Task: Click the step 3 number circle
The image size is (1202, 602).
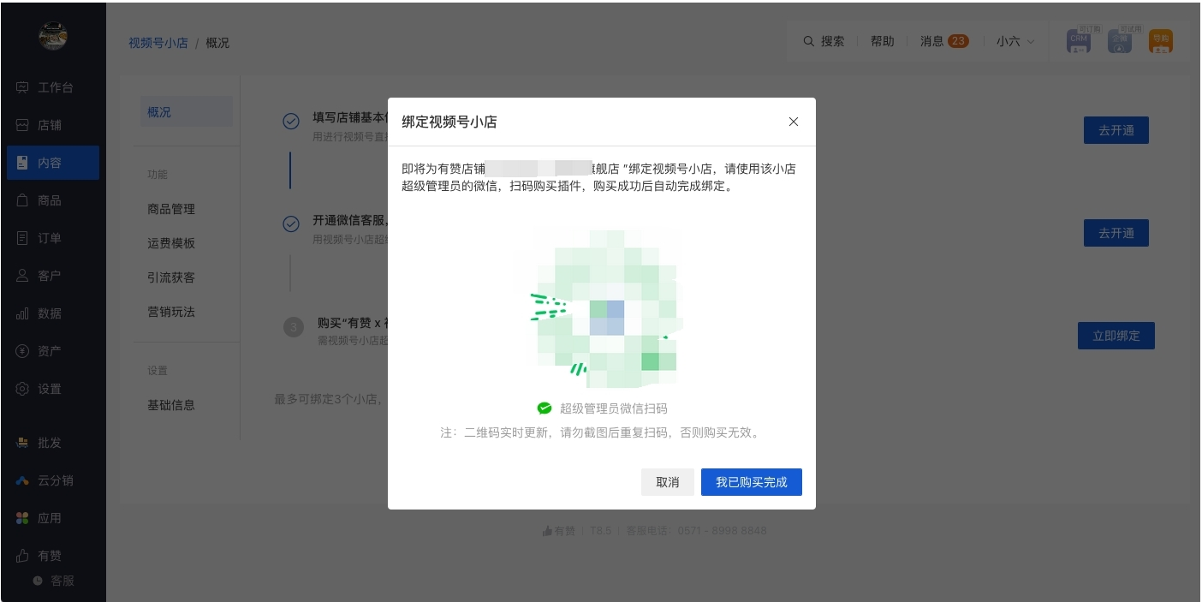Action: tap(294, 327)
